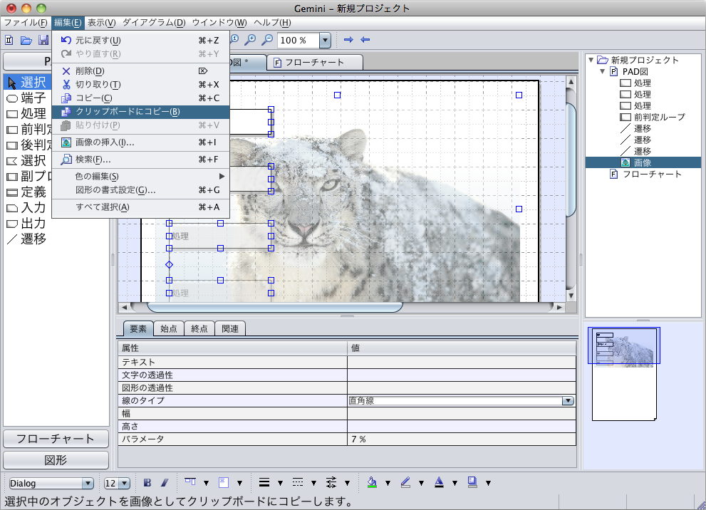Viewport: 706px width, 510px height.
Task: Zoom in with the plus magnifier icon
Action: click(250, 40)
